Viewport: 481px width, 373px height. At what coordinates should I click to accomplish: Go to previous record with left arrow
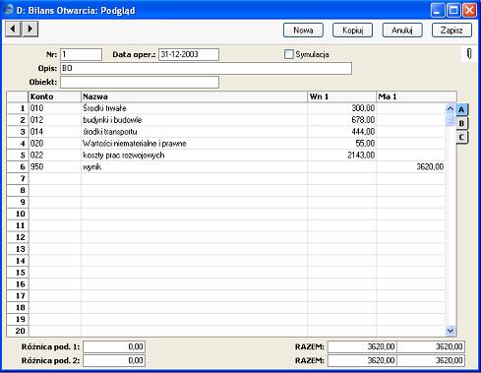point(14,29)
